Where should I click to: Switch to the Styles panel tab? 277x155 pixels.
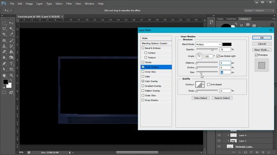coord(220,19)
